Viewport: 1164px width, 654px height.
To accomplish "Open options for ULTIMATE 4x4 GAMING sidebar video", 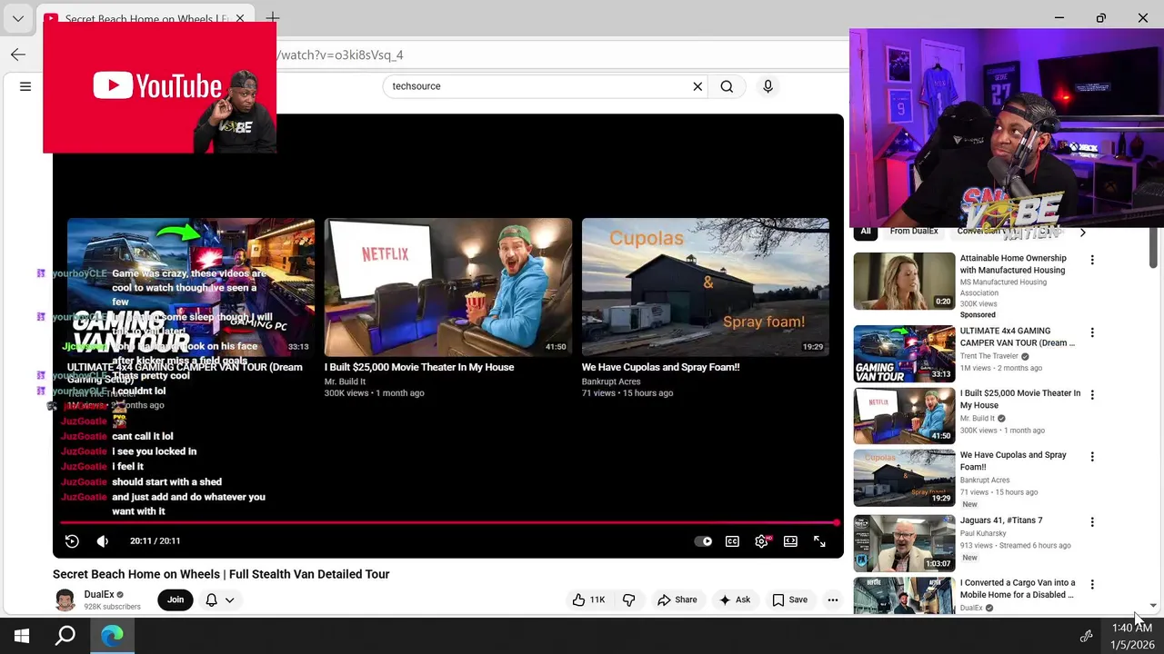I will coord(1092,332).
